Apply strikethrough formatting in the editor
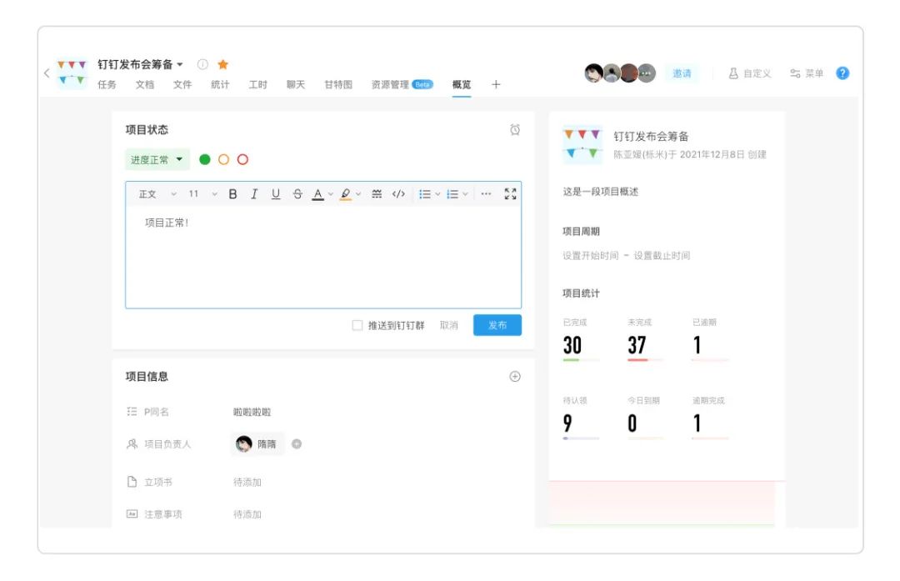900x581 pixels. click(x=297, y=194)
